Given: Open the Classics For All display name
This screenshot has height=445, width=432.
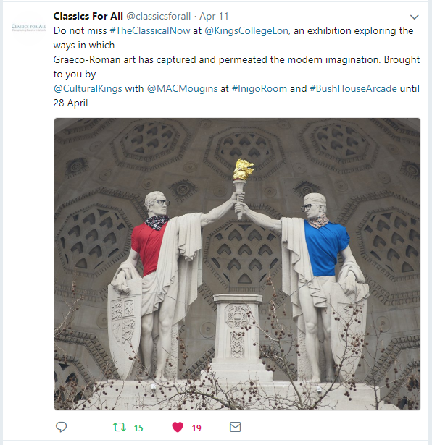Looking at the screenshot, I should [x=88, y=16].
